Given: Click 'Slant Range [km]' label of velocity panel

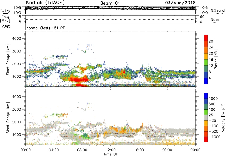Looking at the screenshot, I should tap(8, 117).
